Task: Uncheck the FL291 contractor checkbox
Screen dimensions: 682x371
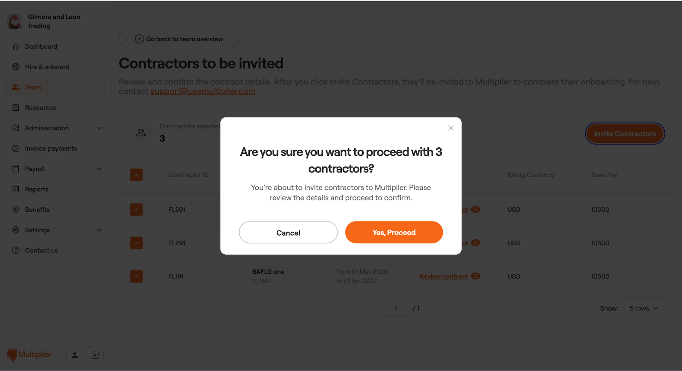Action: pos(136,243)
